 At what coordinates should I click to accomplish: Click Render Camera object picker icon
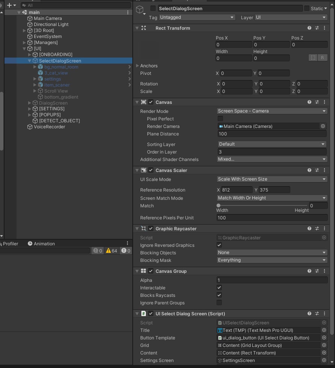(323, 126)
